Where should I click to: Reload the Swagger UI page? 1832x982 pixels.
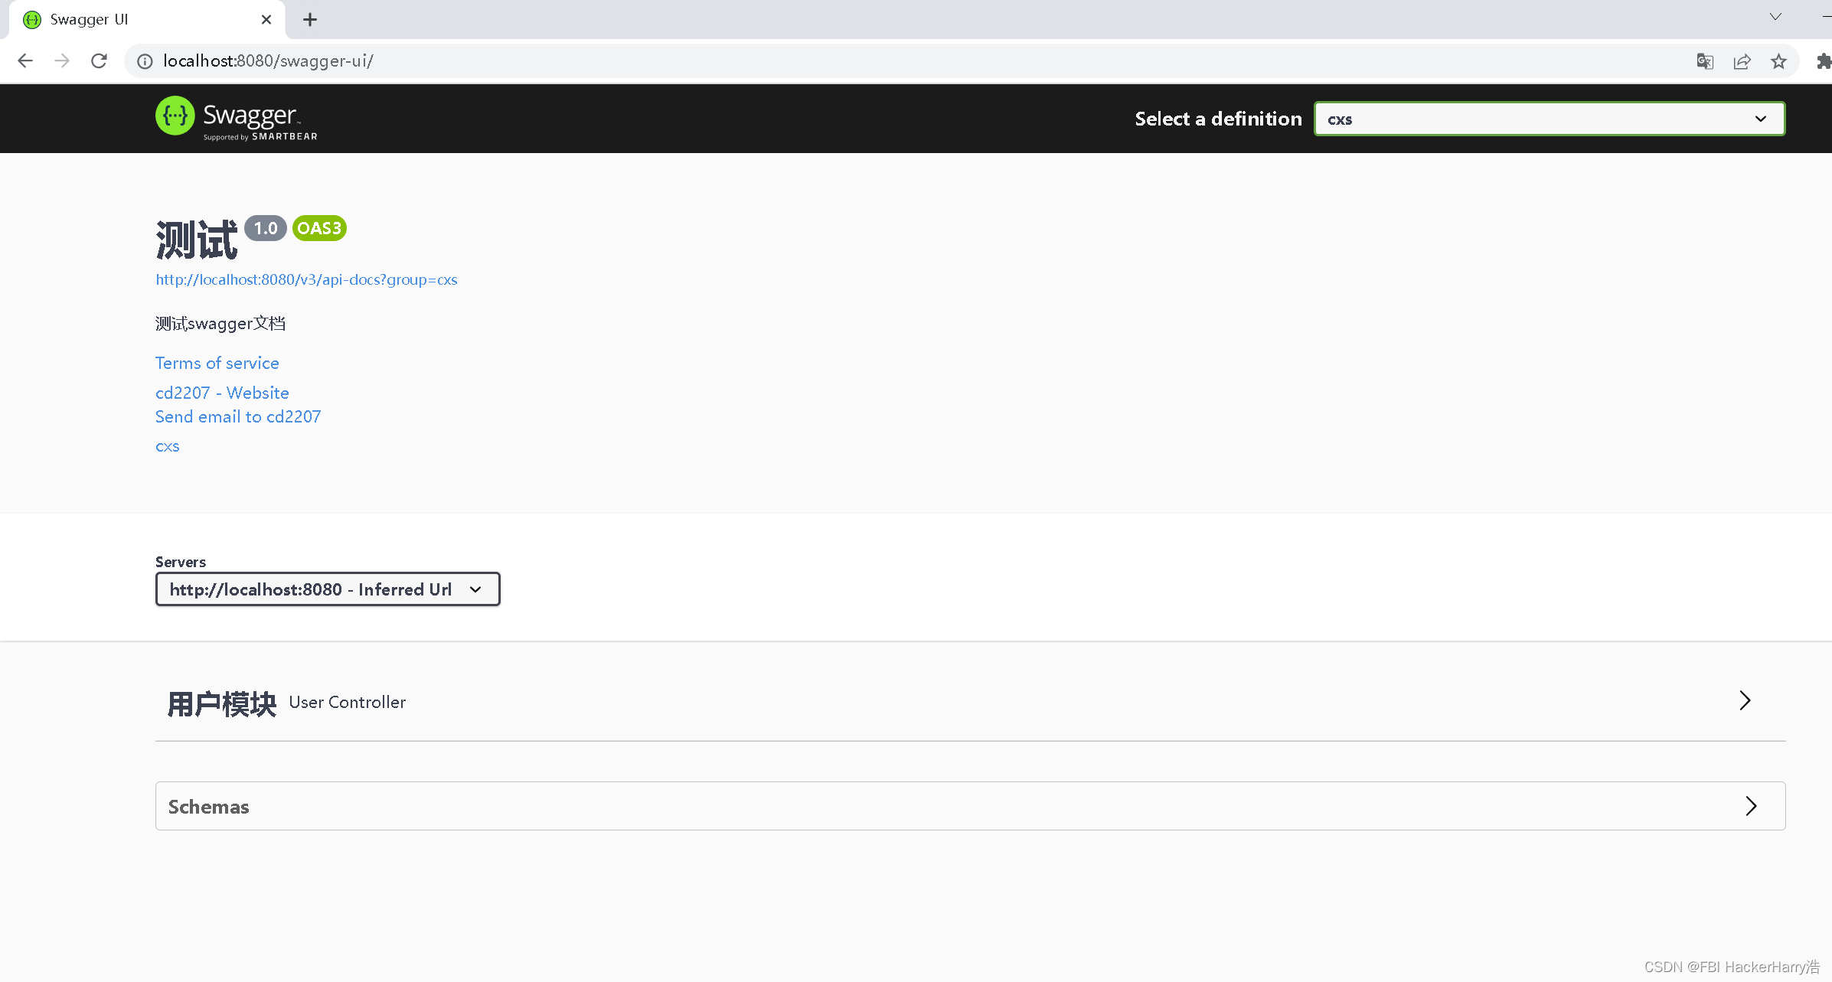(99, 61)
